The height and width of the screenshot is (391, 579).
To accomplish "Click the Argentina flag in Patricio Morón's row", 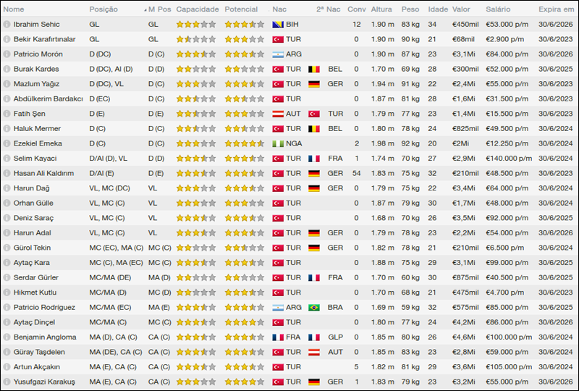I will point(277,54).
